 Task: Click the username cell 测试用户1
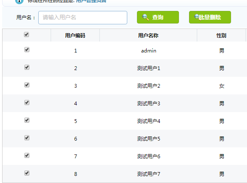tap(149, 68)
